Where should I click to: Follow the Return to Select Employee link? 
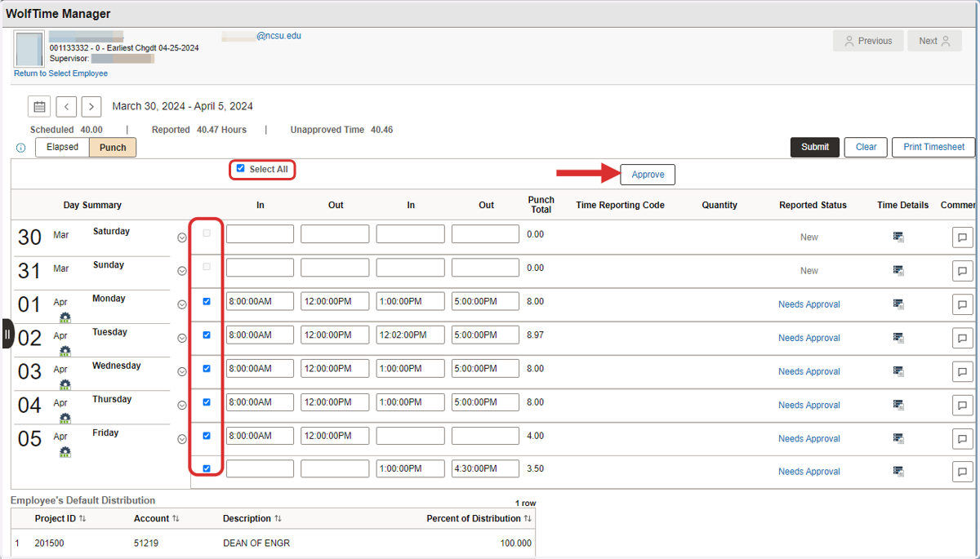pos(60,73)
